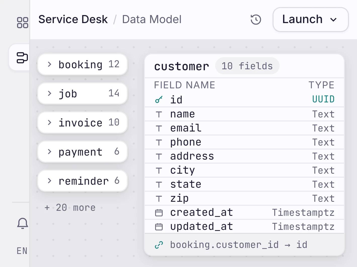This screenshot has height=267, width=357.
Task: Go to Service Desk breadcrumb
Action: pos(73,19)
